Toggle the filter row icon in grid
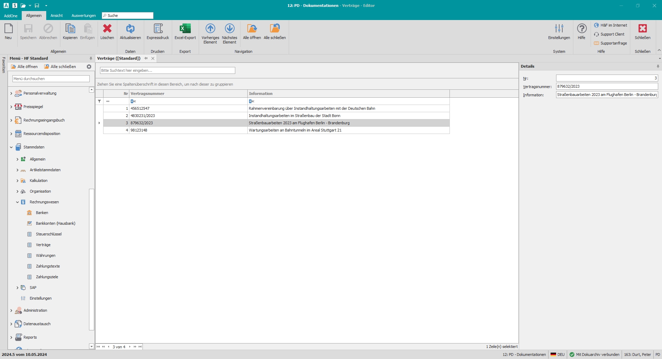662x359 pixels. [x=99, y=101]
